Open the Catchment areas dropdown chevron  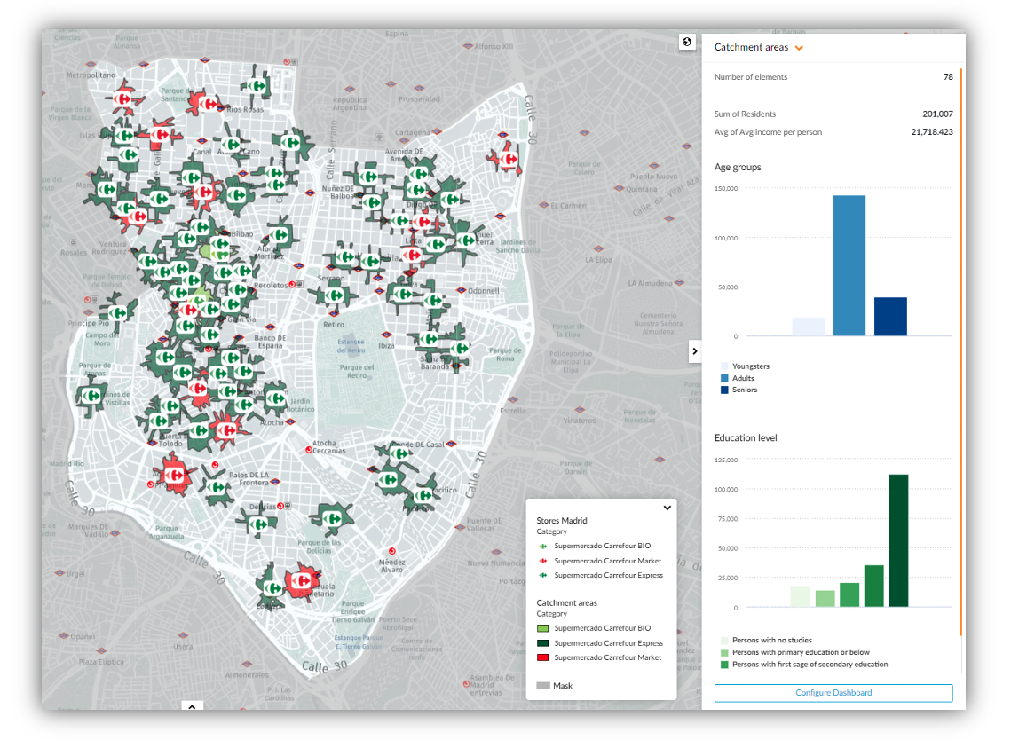tap(800, 48)
